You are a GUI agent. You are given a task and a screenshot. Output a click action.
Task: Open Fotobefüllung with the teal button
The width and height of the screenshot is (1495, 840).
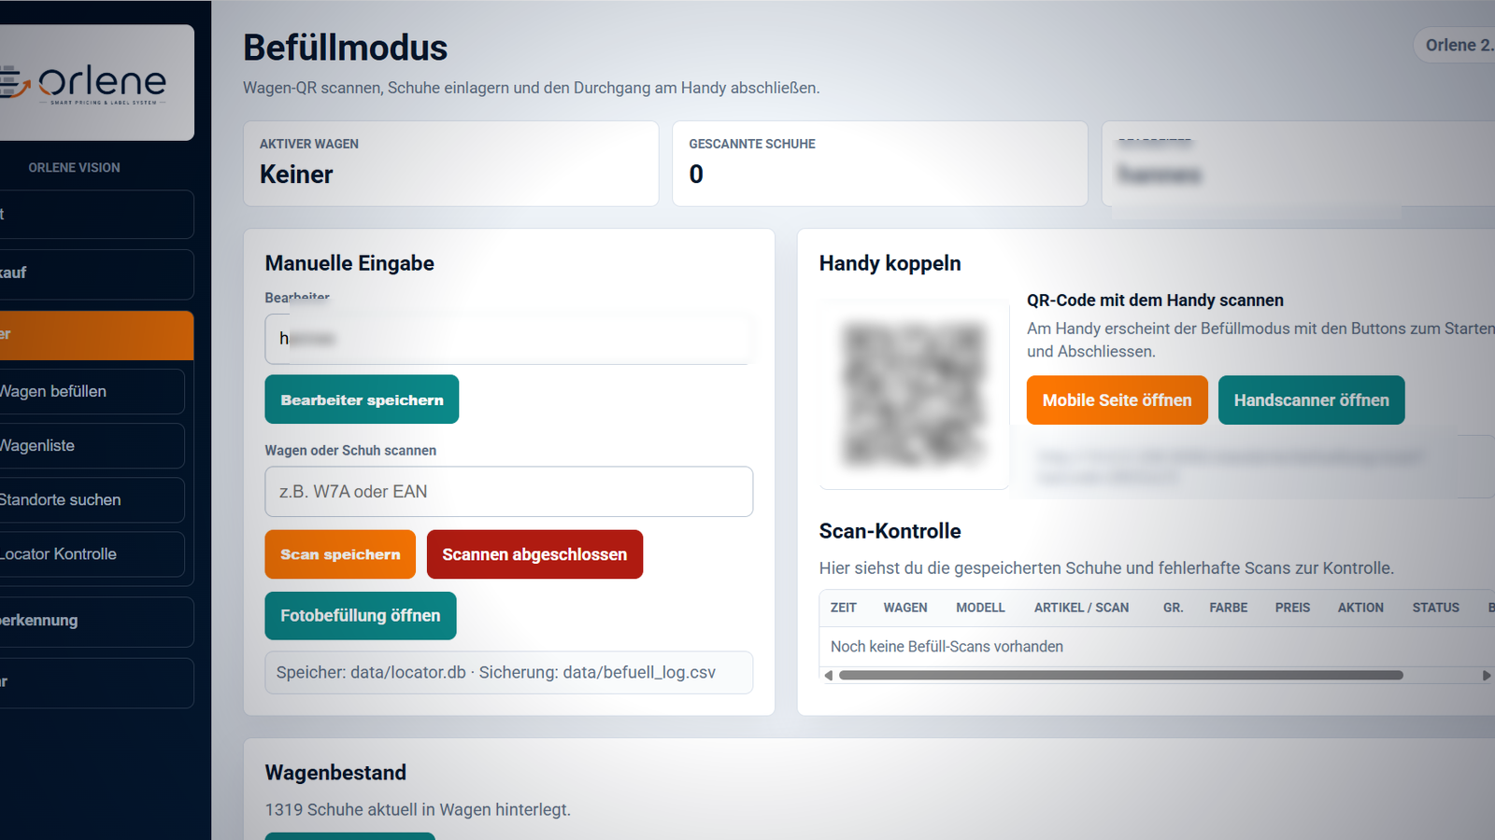pyautogui.click(x=361, y=616)
